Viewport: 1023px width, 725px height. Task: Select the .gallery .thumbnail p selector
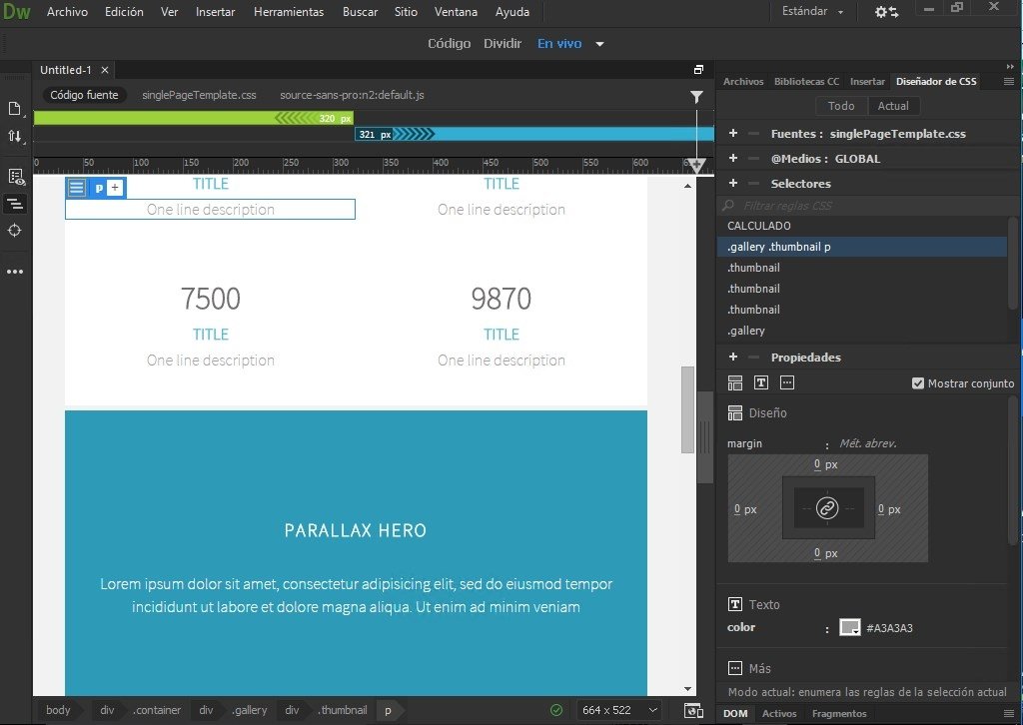click(x=862, y=247)
